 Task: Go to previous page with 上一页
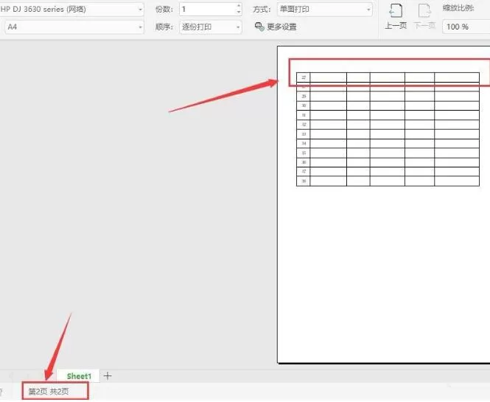[396, 17]
